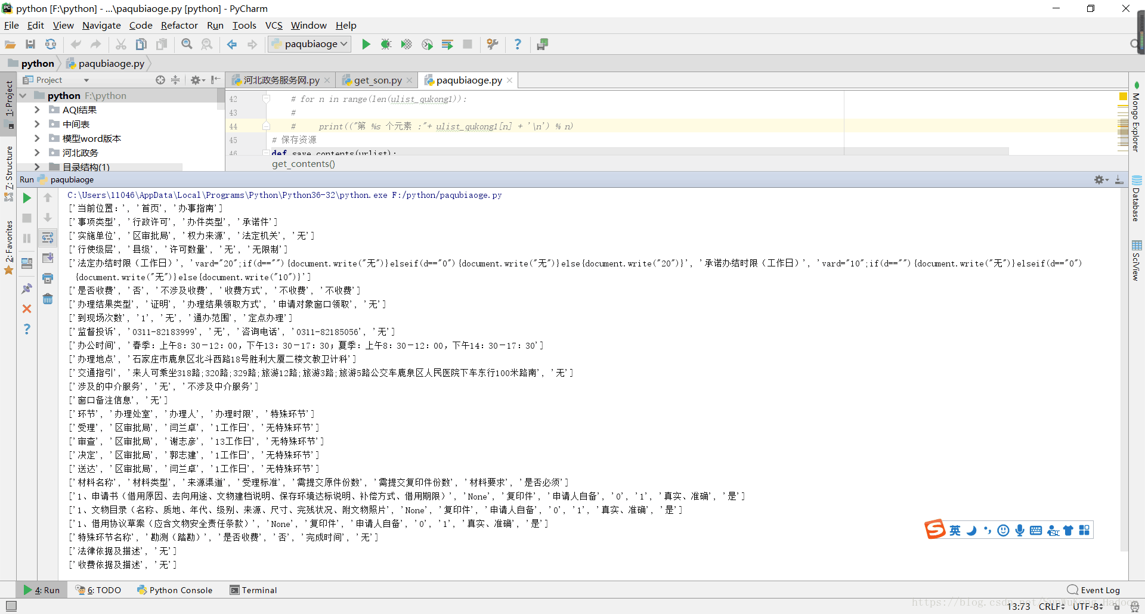Switch to get_son.py editor tab

(377, 80)
